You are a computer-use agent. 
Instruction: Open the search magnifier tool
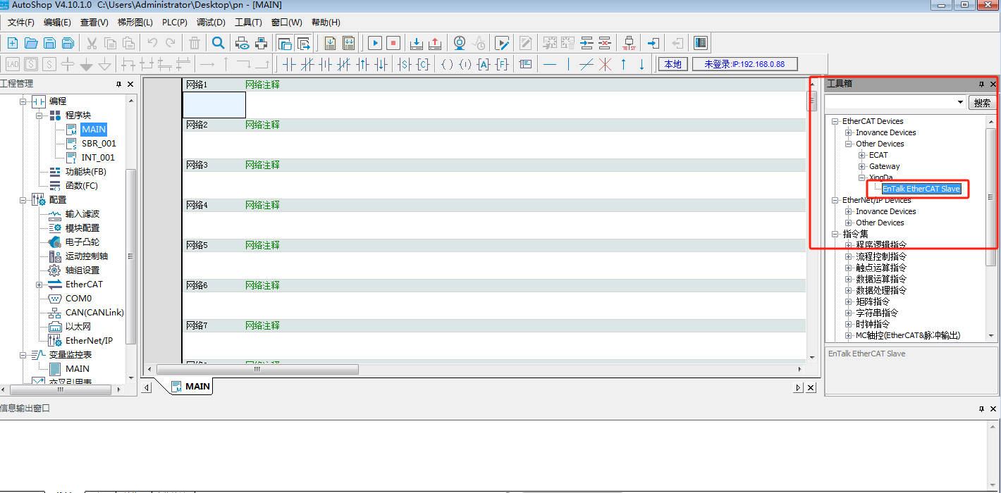(x=219, y=43)
